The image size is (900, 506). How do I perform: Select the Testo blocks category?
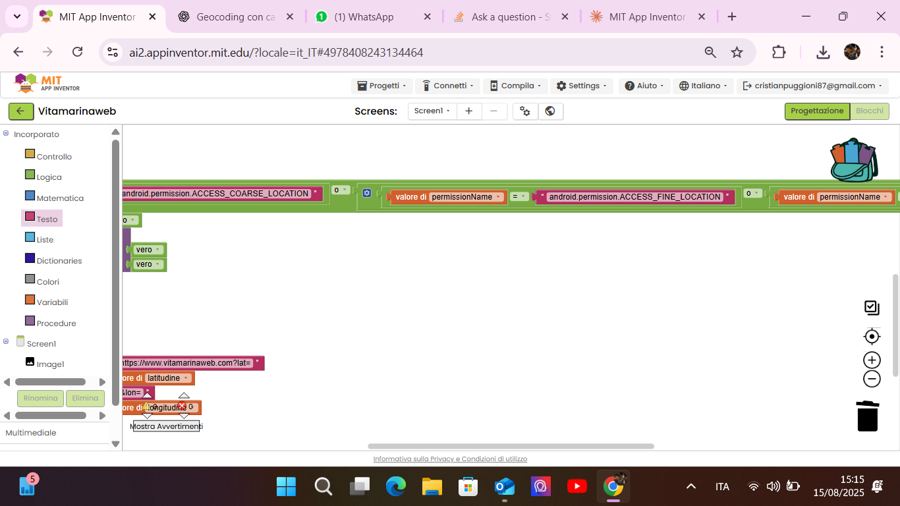[47, 219]
